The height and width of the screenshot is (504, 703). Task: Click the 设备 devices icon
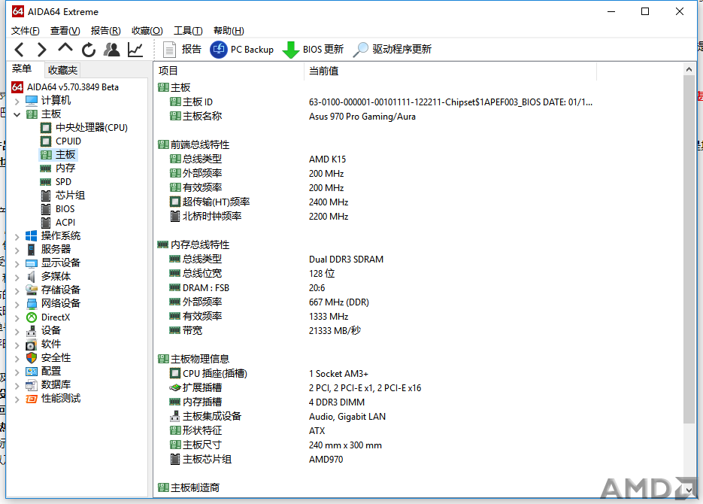click(32, 331)
